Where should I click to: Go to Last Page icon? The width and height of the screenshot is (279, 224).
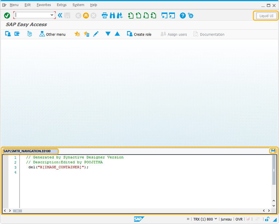point(153,16)
